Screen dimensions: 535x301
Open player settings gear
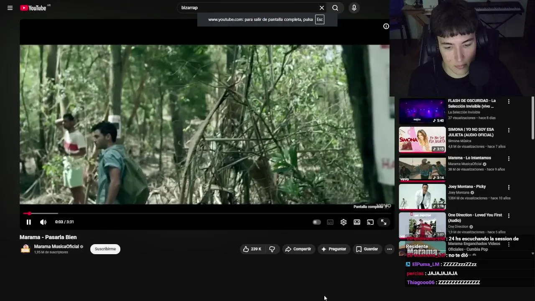point(344,222)
